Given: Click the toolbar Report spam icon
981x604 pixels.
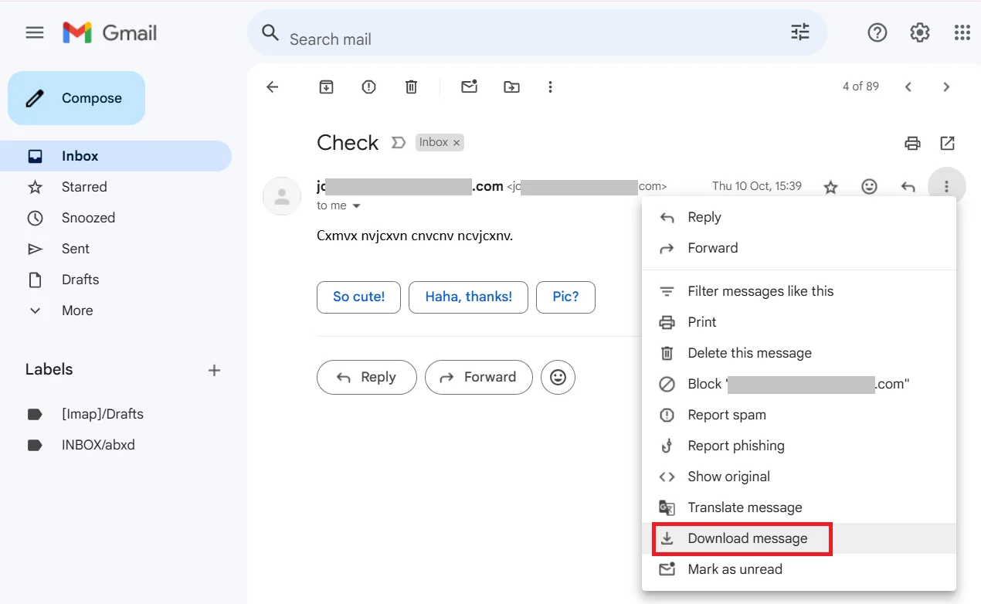Looking at the screenshot, I should 369,87.
